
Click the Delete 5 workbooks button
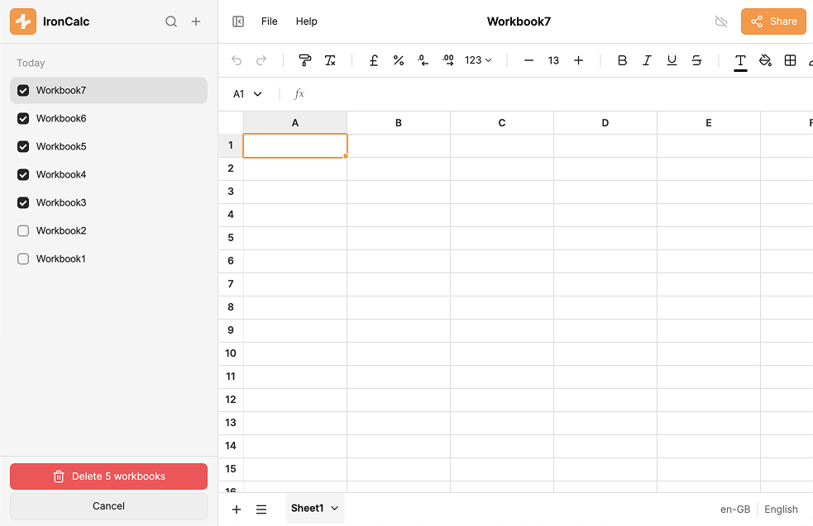point(109,476)
